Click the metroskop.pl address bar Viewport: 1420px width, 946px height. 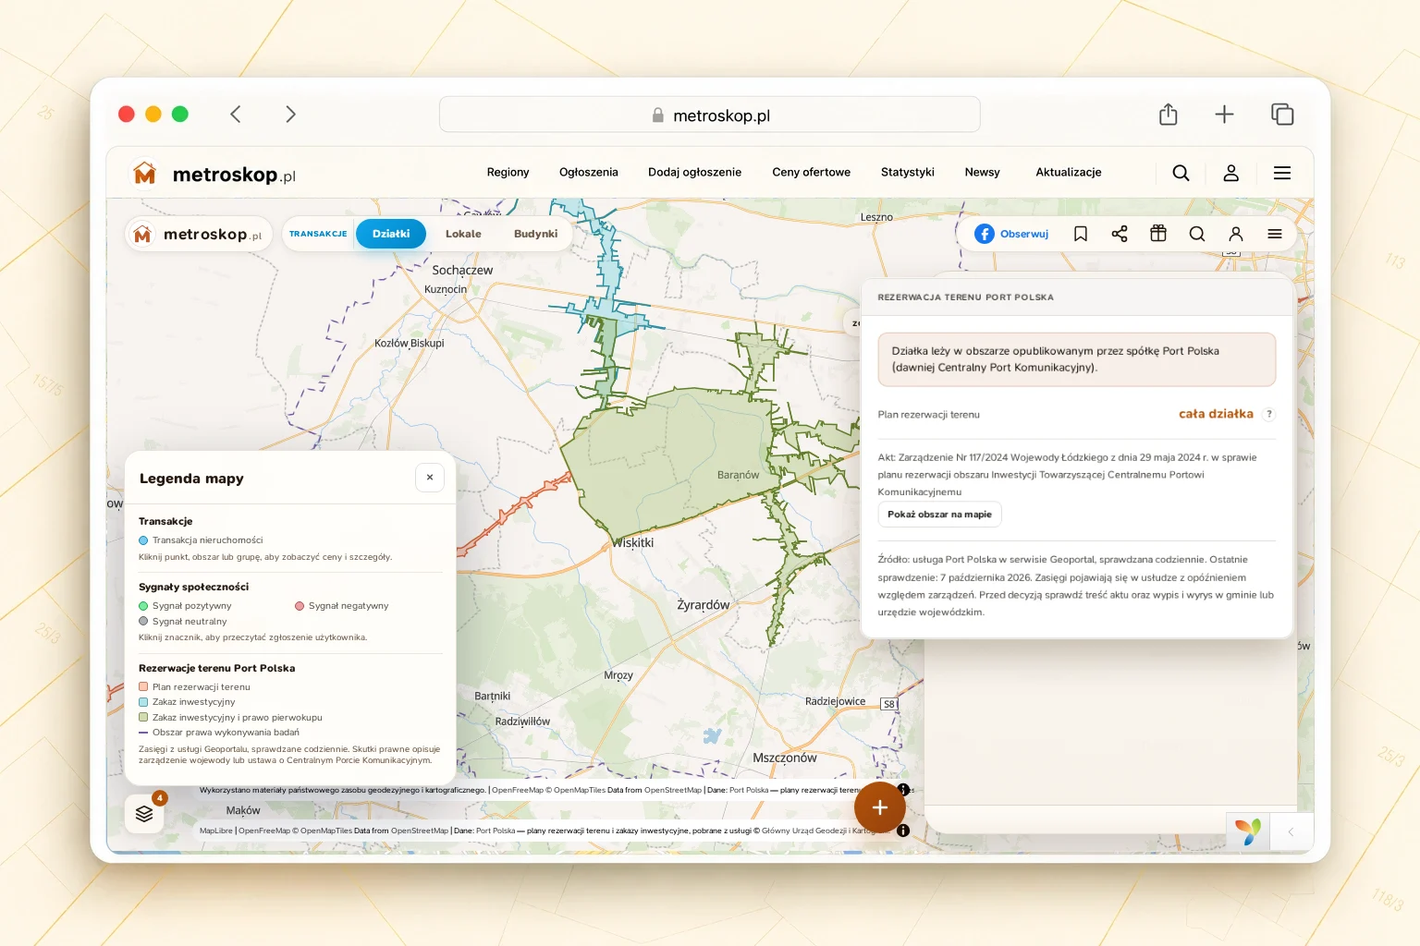(710, 115)
